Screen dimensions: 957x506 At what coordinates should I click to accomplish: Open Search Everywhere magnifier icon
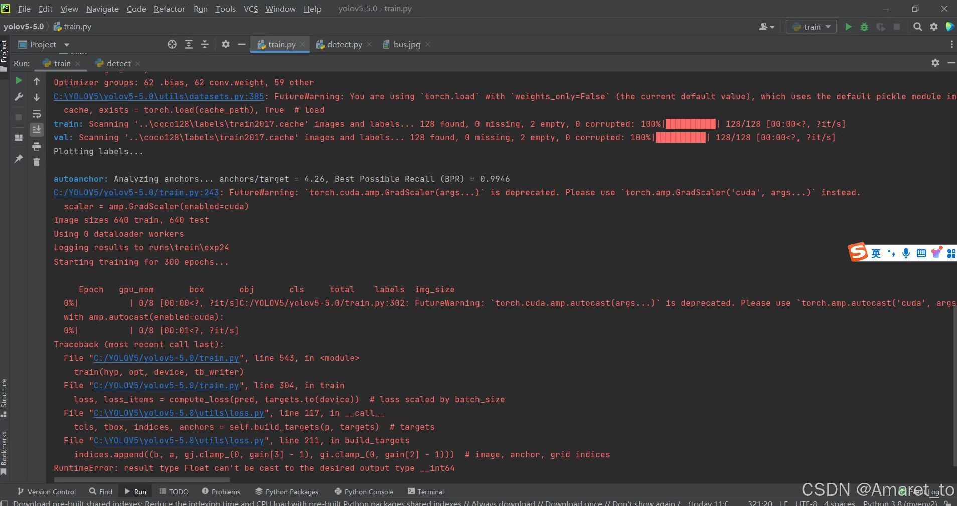coord(918,27)
